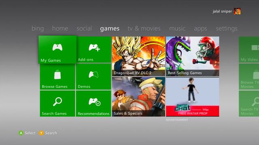Click the ADVERTISEMENT caption
Screen dimensions: 259x145
(x=177, y=120)
